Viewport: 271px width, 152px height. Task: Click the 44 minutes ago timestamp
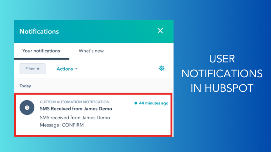coord(154,103)
